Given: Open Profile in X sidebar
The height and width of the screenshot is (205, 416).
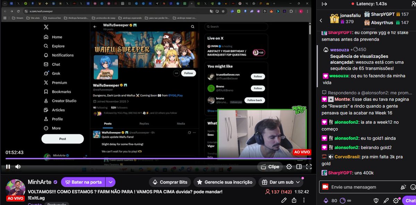Looking at the screenshot, I should coord(53,119).
